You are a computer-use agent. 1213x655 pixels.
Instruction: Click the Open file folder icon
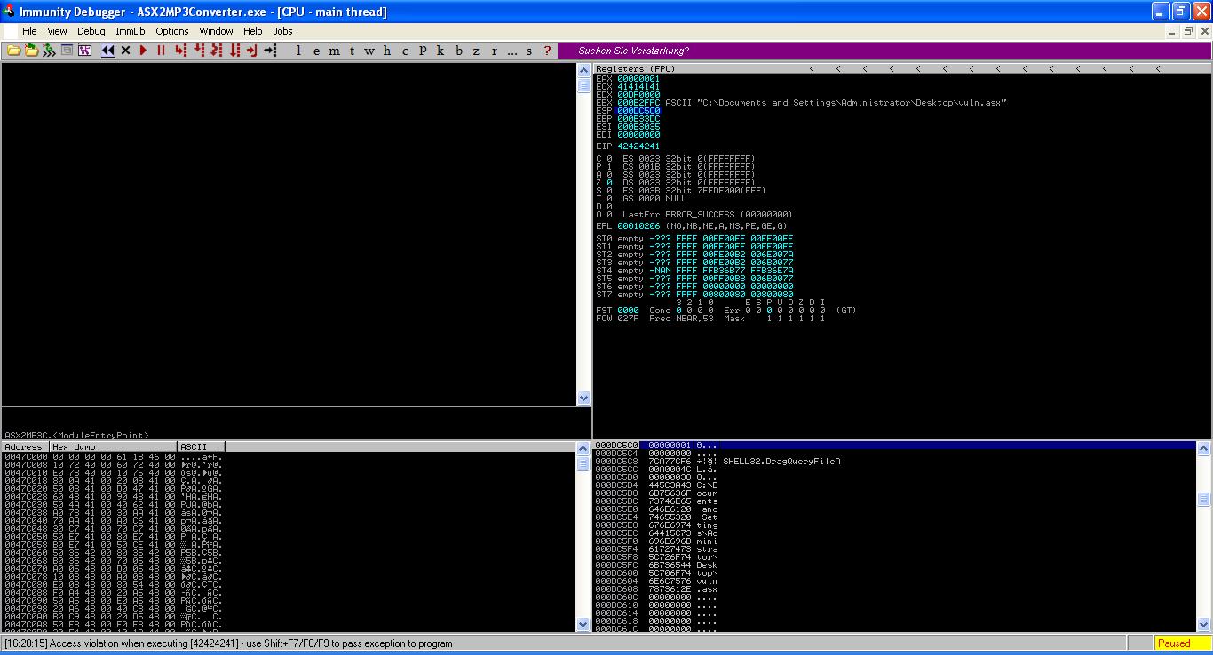coord(13,51)
